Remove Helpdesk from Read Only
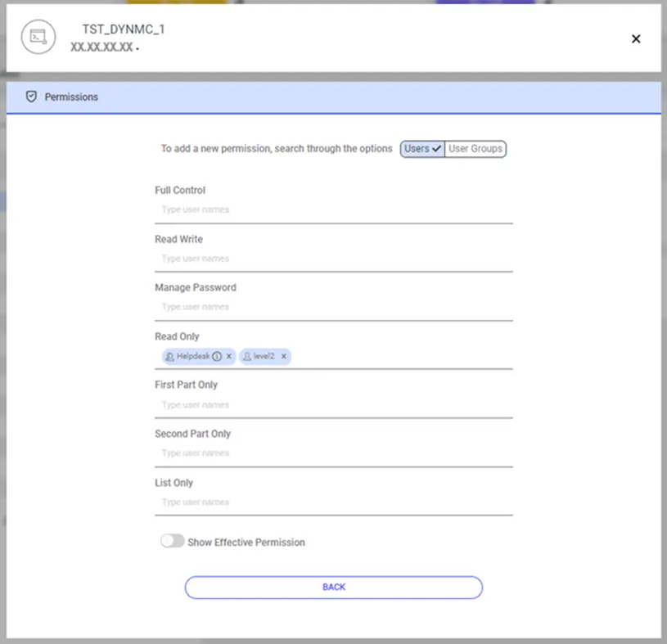Viewport: 667px width, 644px height. pyautogui.click(x=229, y=357)
